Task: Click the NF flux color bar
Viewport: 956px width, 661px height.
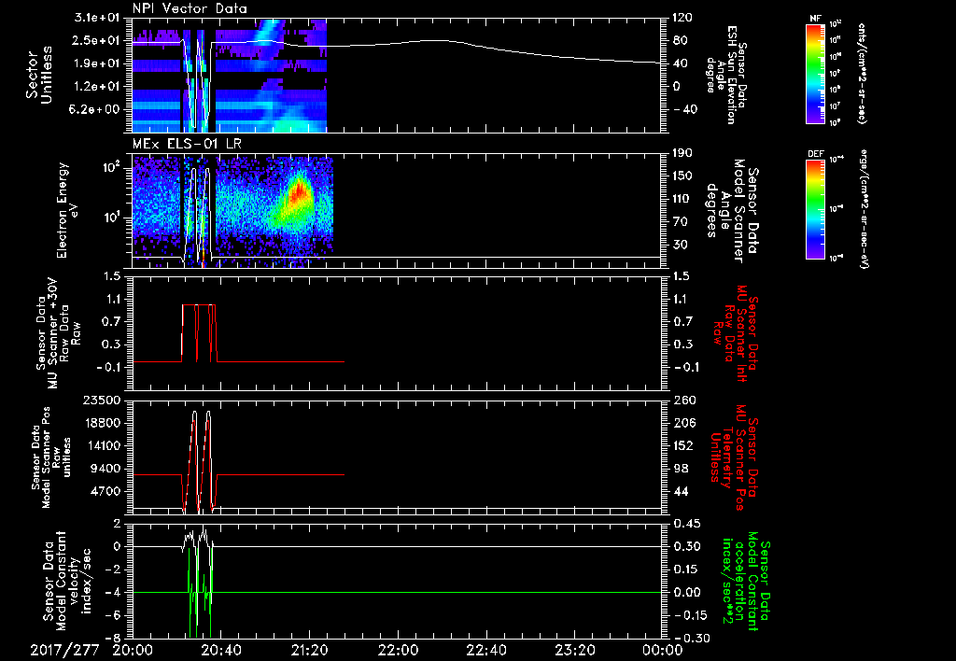Action: [x=815, y=73]
